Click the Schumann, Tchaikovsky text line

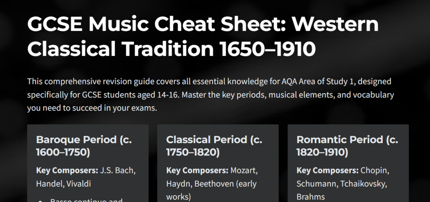[342, 184]
